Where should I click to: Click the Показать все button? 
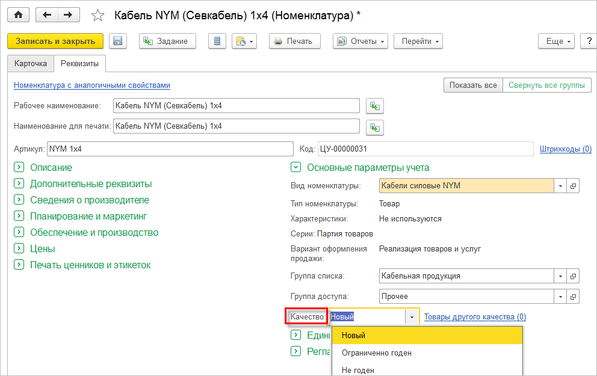click(473, 85)
